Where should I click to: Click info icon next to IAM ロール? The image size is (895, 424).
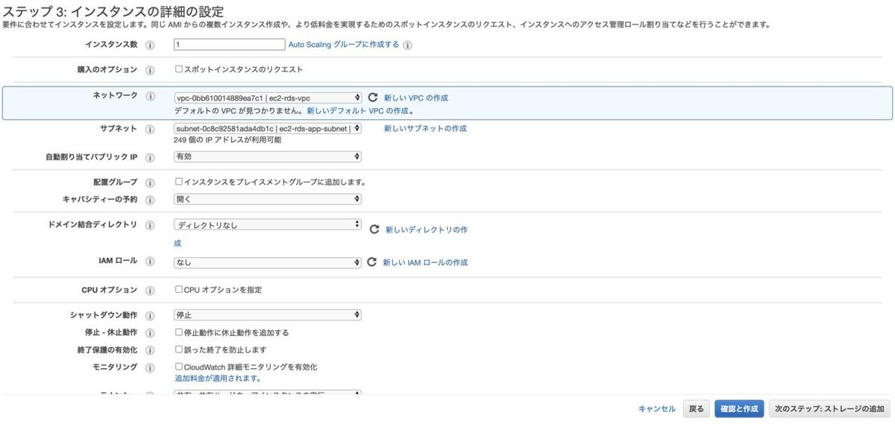[150, 262]
